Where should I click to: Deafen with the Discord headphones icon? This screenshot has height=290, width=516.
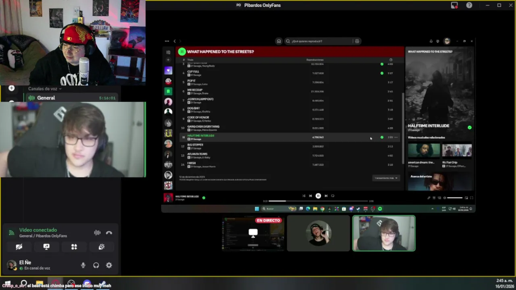96,265
